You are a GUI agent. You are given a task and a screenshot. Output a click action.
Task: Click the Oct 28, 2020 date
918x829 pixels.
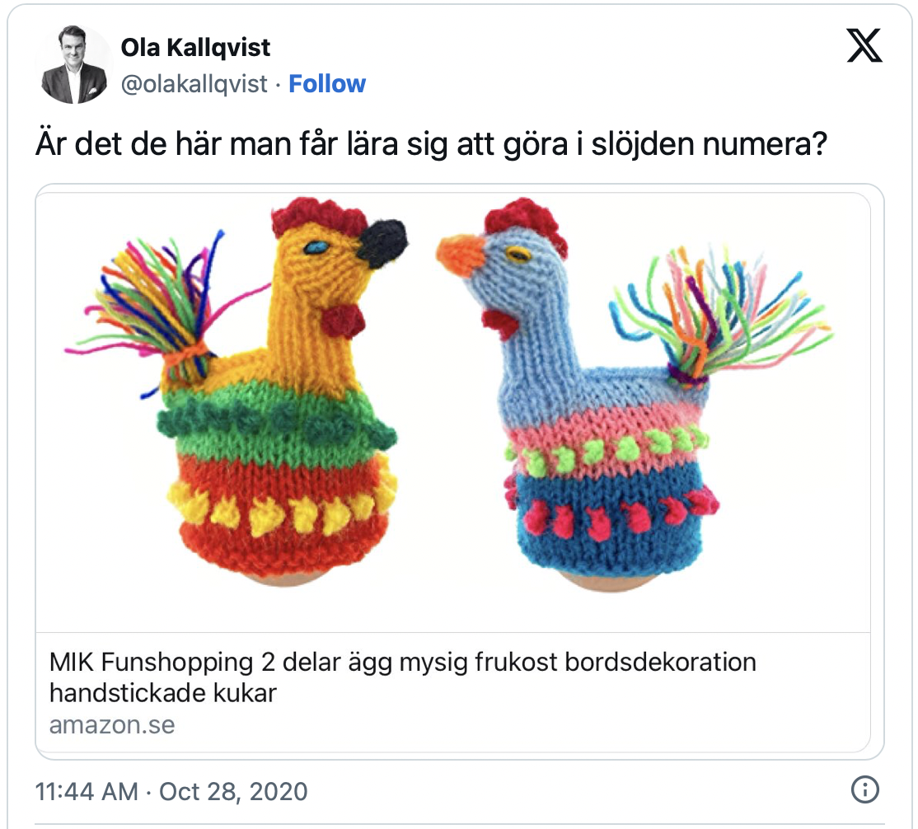(x=233, y=792)
